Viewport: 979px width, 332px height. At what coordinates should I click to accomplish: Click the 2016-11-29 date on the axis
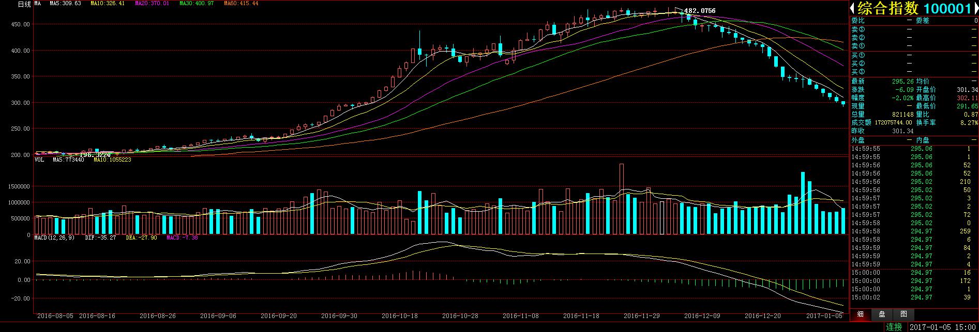point(641,316)
